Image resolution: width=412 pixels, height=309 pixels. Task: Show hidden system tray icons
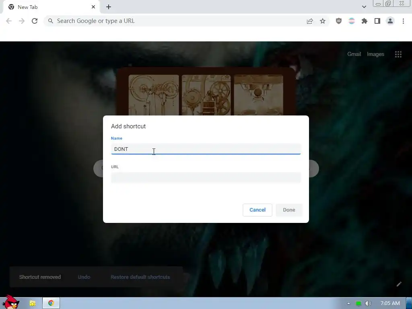[348, 303]
